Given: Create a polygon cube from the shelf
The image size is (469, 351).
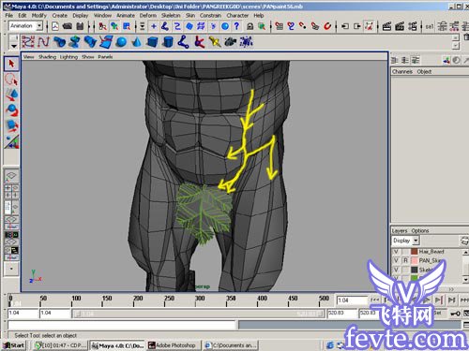Looking at the screenshot, I should (152, 42).
